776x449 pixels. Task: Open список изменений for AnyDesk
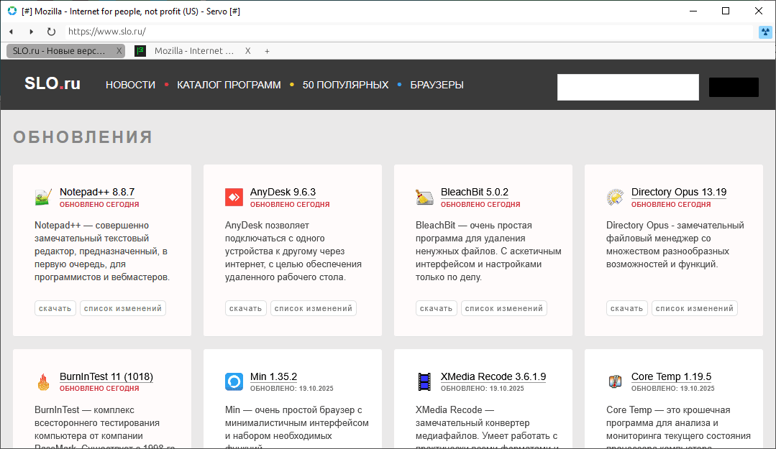313,308
